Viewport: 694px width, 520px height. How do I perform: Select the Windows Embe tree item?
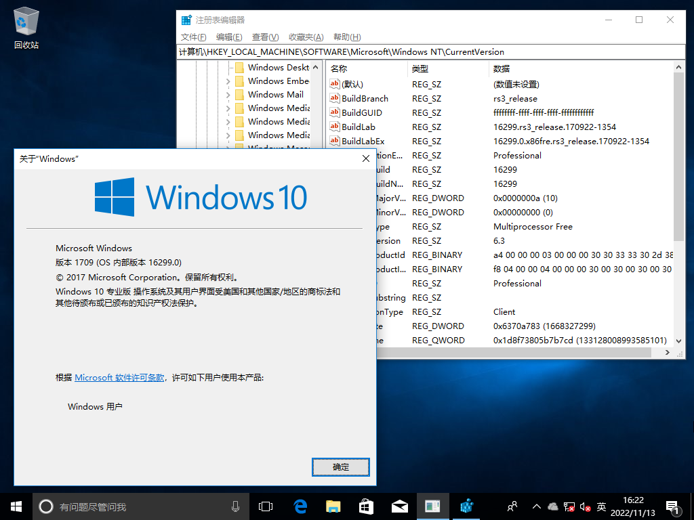tap(279, 81)
